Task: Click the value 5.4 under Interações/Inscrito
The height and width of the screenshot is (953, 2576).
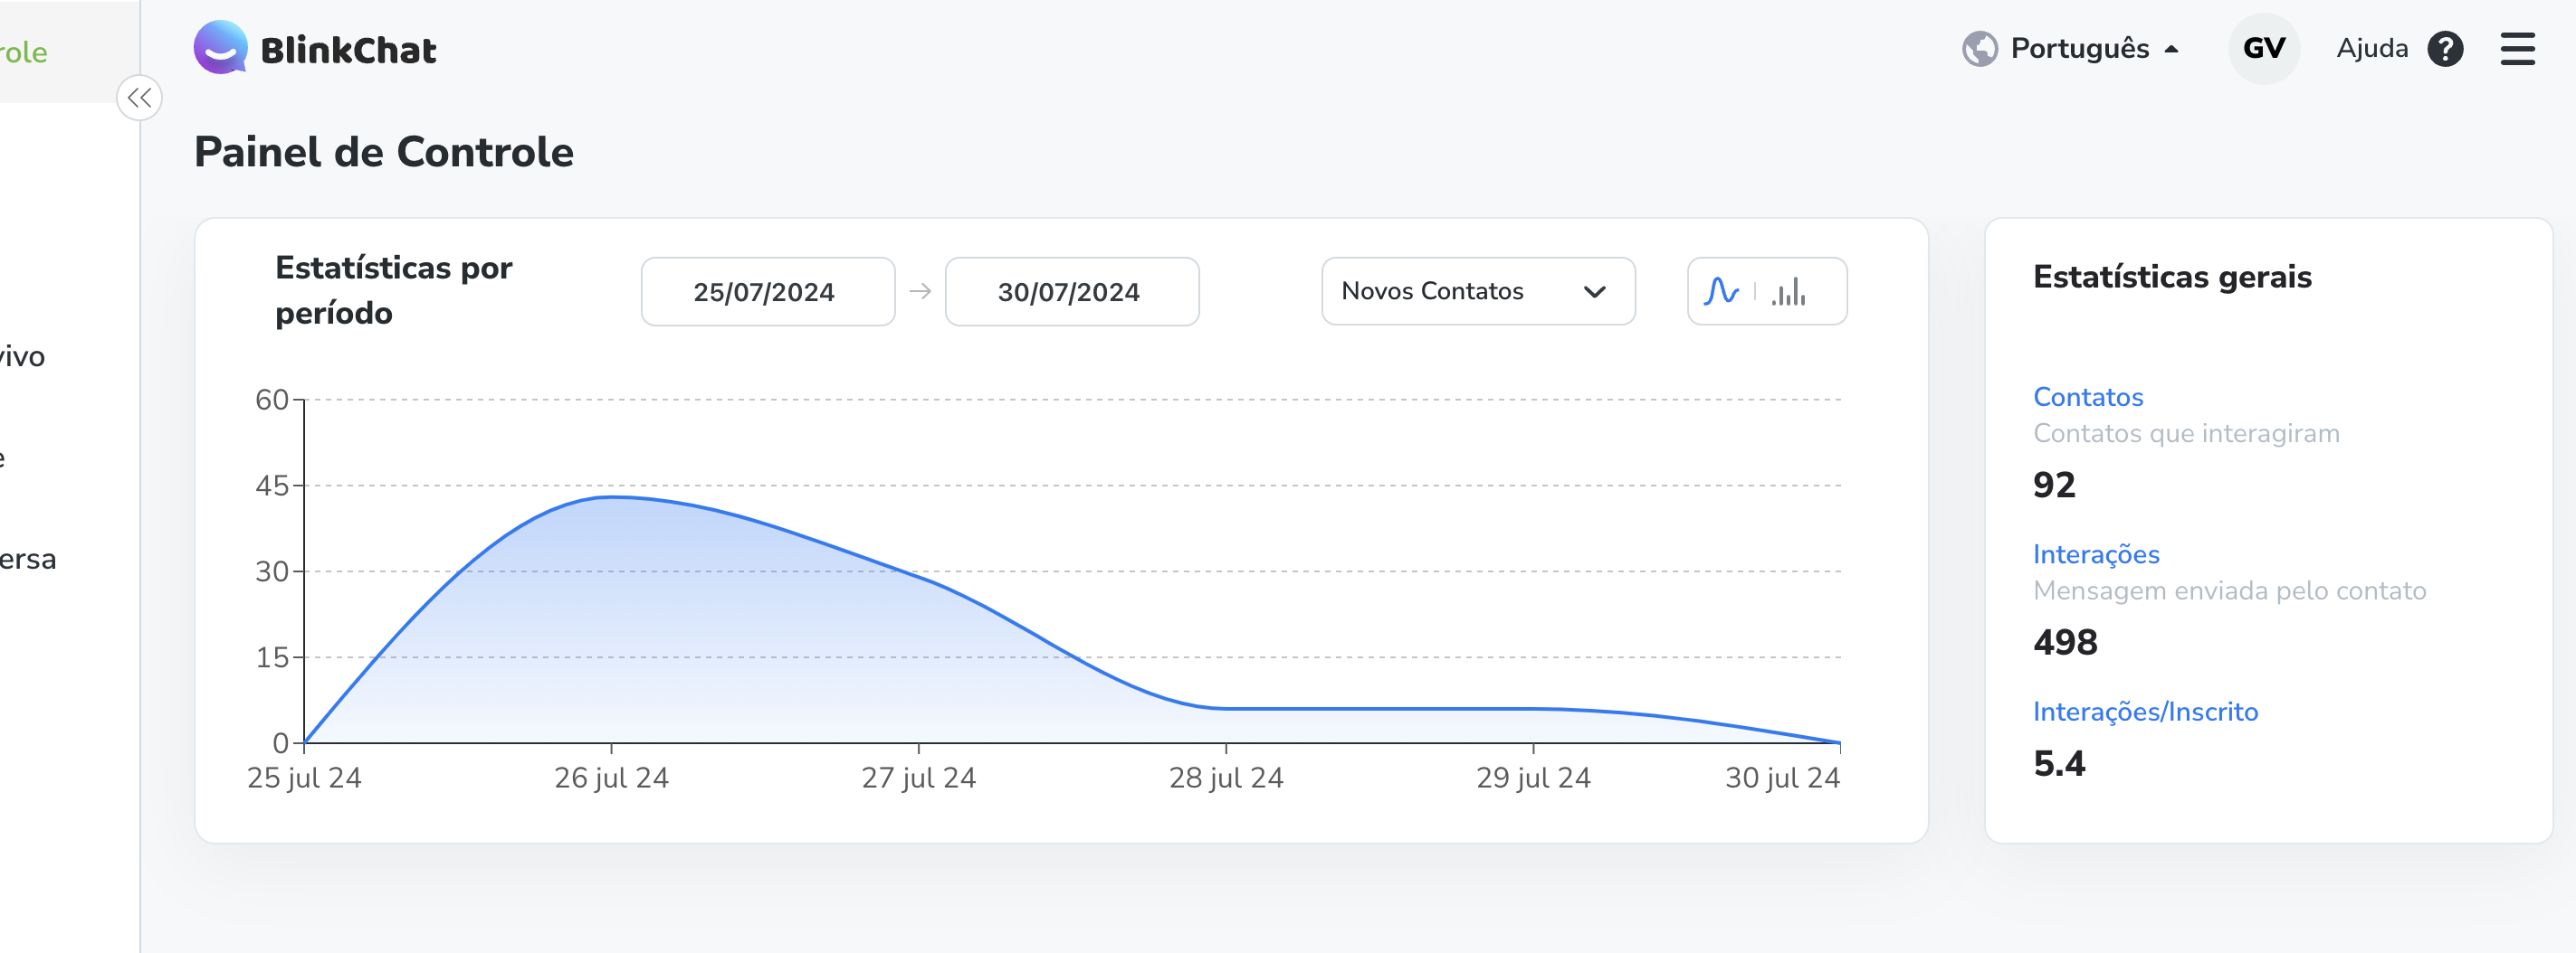Action: [x=2058, y=763]
